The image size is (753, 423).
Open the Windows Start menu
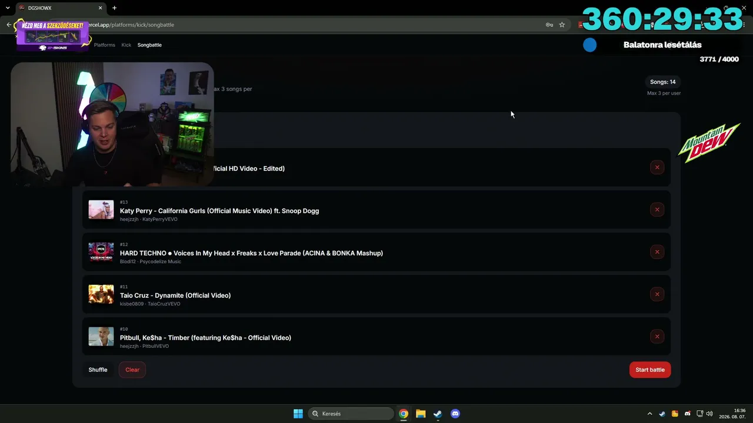(x=298, y=414)
